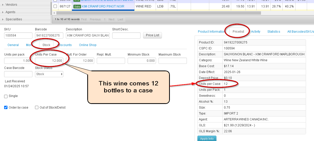Switch to the General tab
The image size is (314, 141).
13,45
